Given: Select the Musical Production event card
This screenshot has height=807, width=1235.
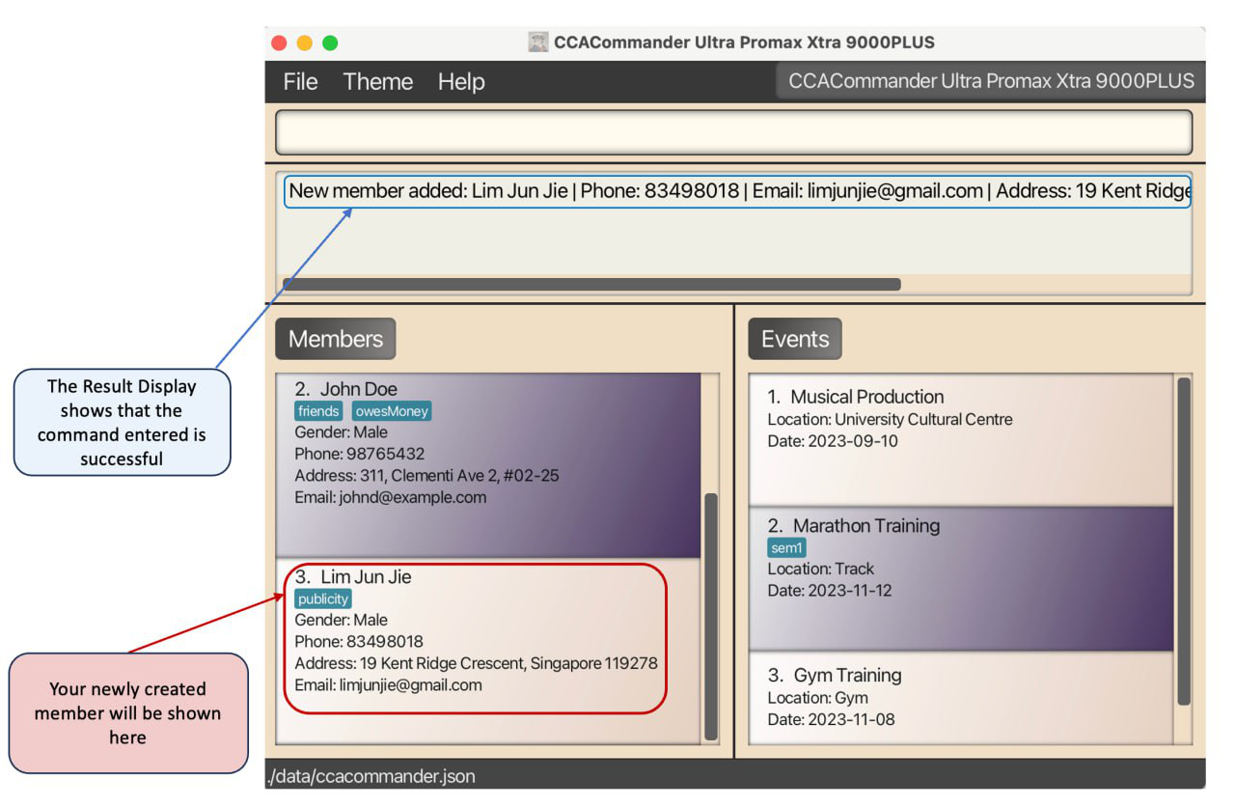Looking at the screenshot, I should [960, 440].
